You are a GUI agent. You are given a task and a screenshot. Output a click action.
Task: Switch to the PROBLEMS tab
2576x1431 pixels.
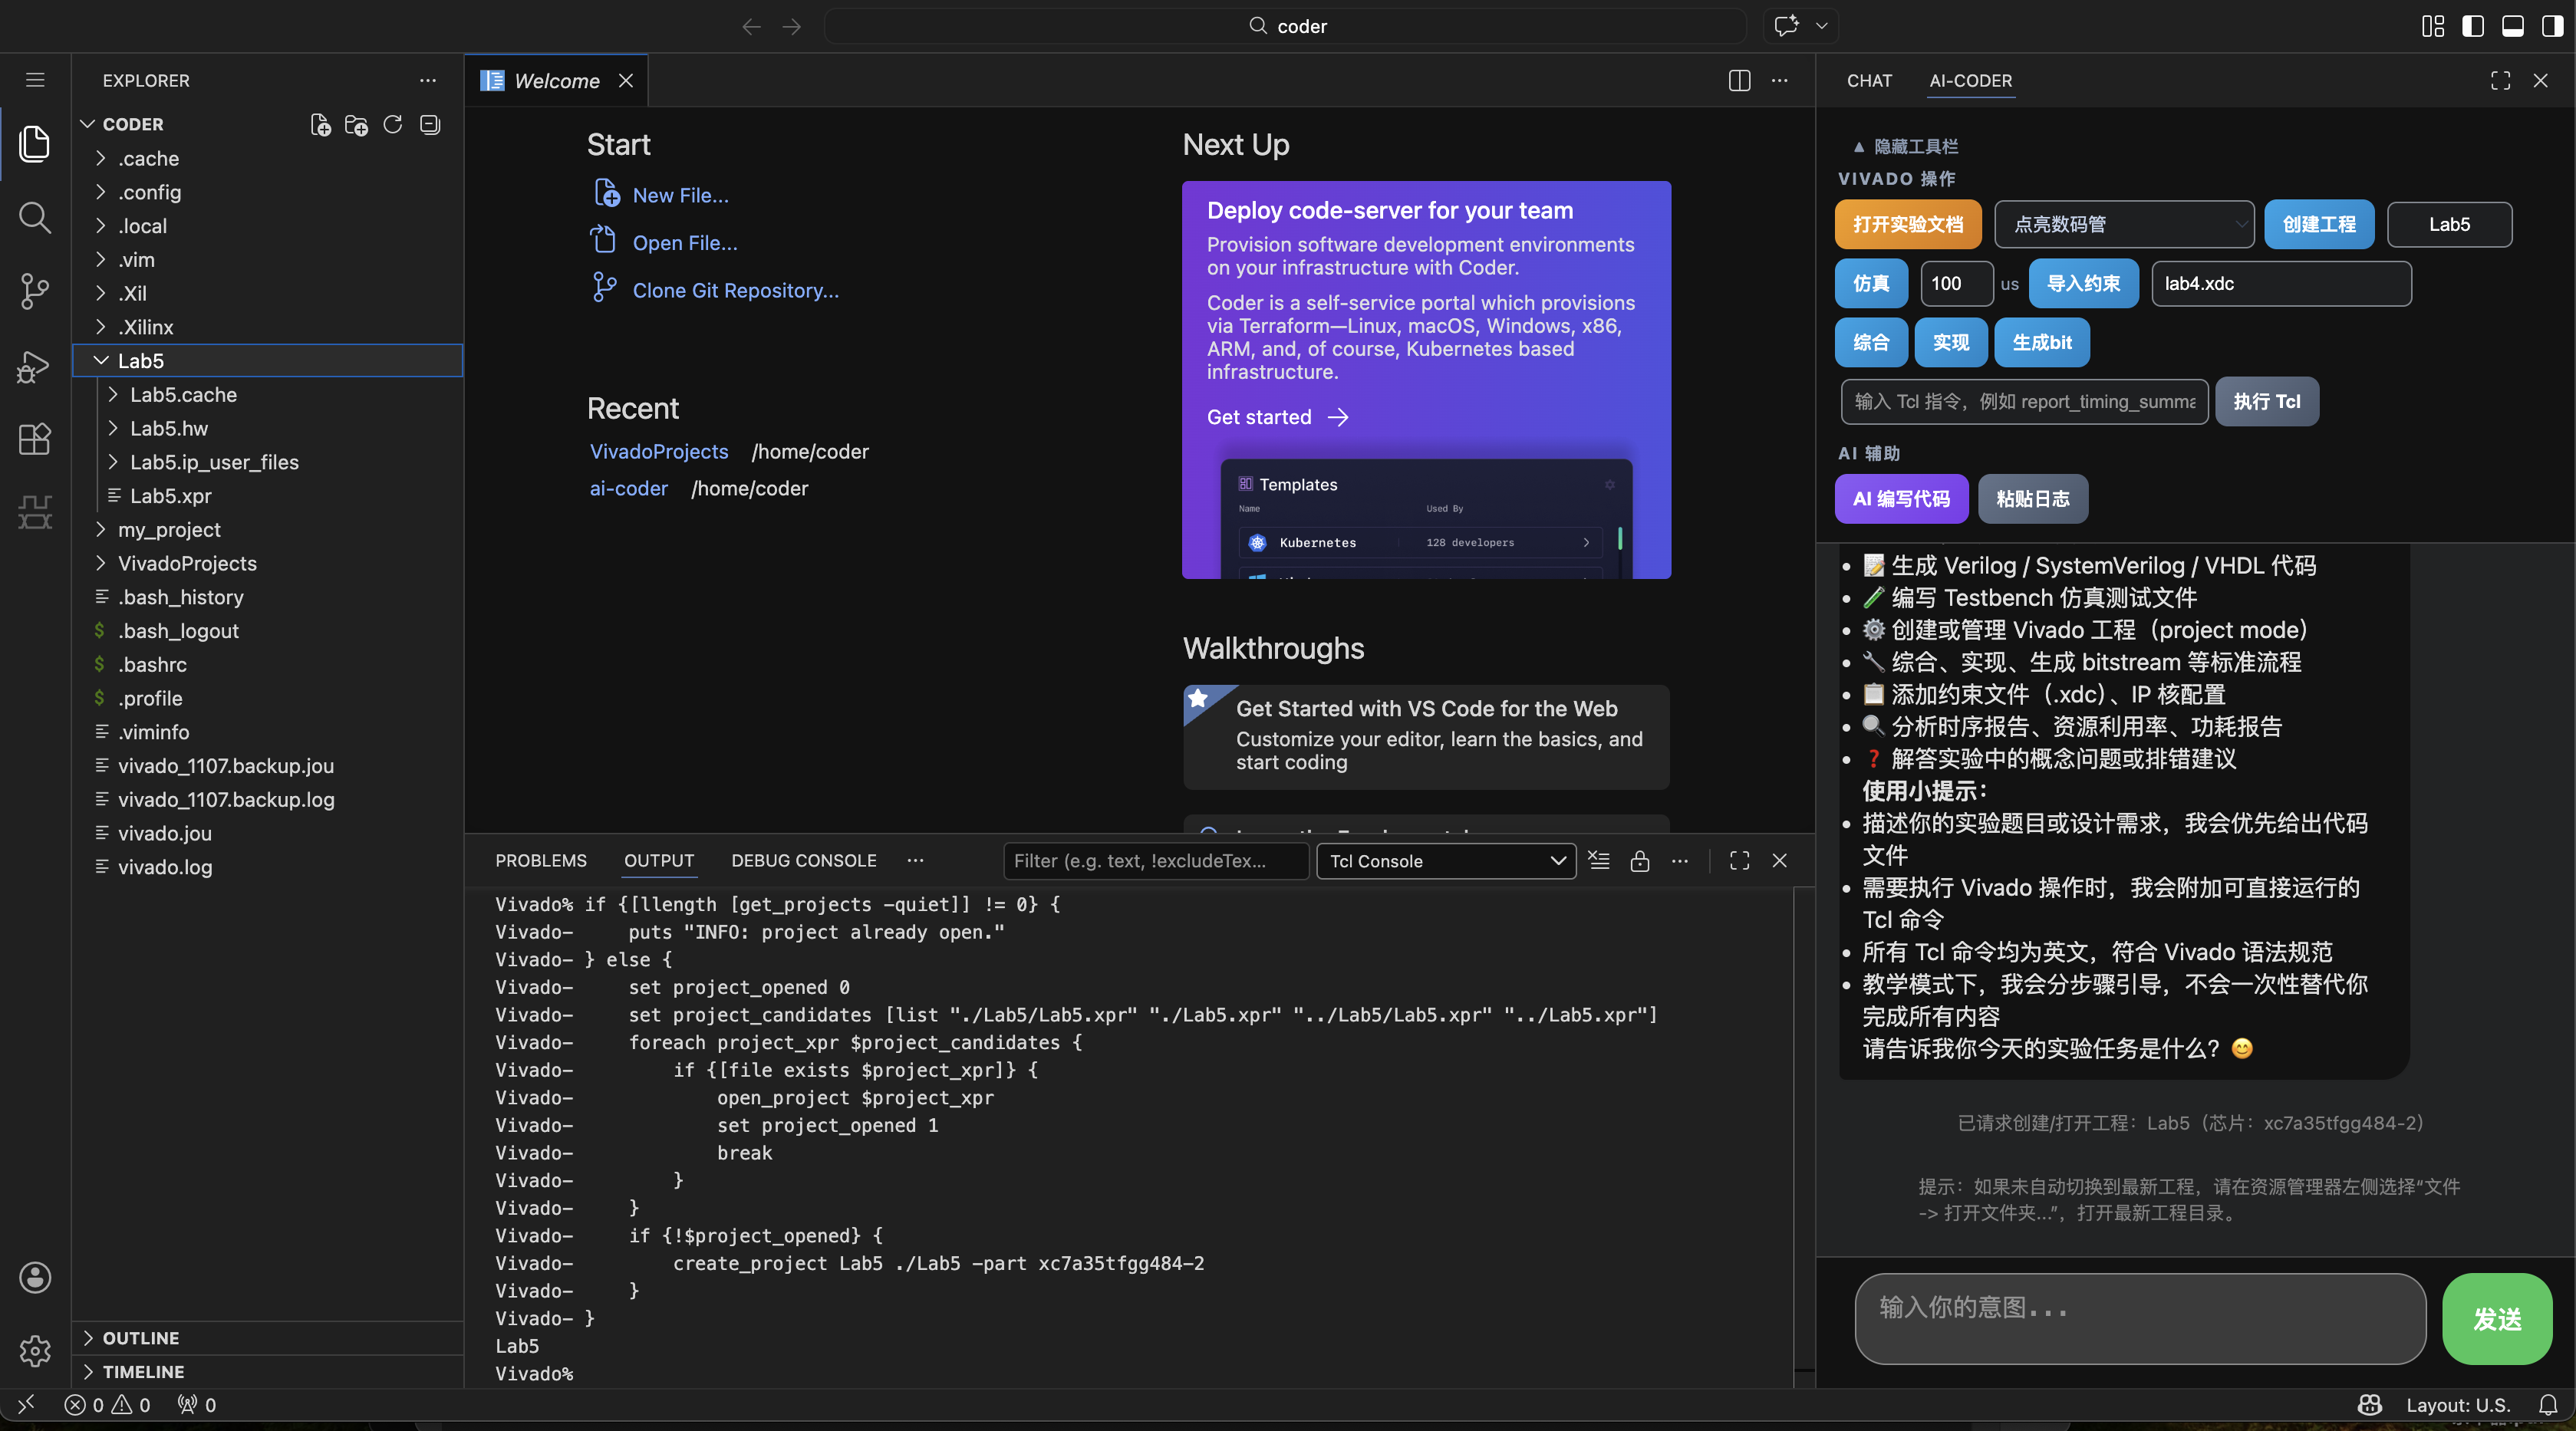tap(540, 860)
